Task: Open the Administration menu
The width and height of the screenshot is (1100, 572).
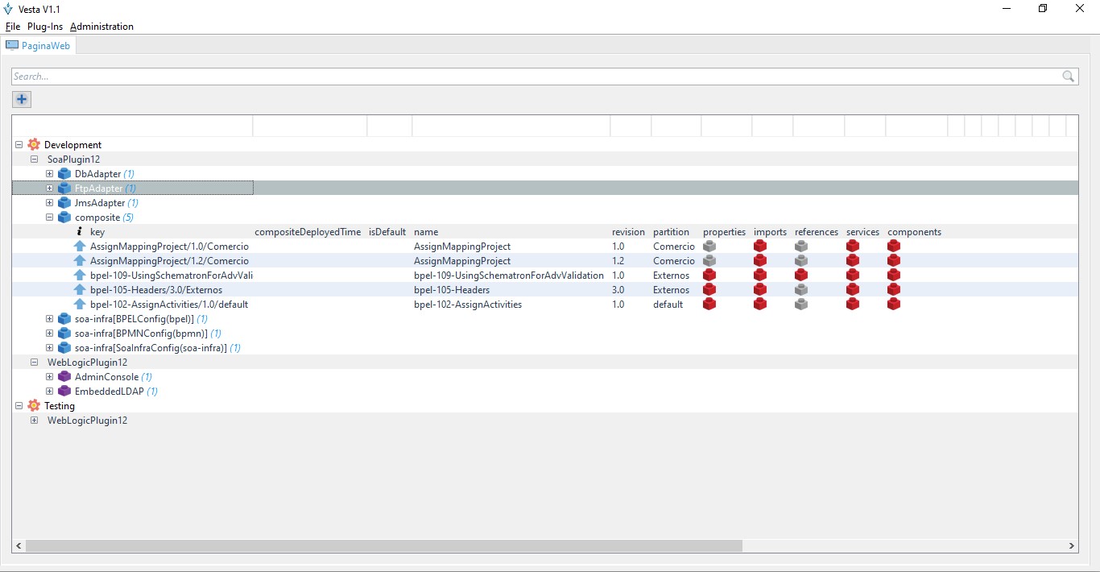Action: pos(101,27)
